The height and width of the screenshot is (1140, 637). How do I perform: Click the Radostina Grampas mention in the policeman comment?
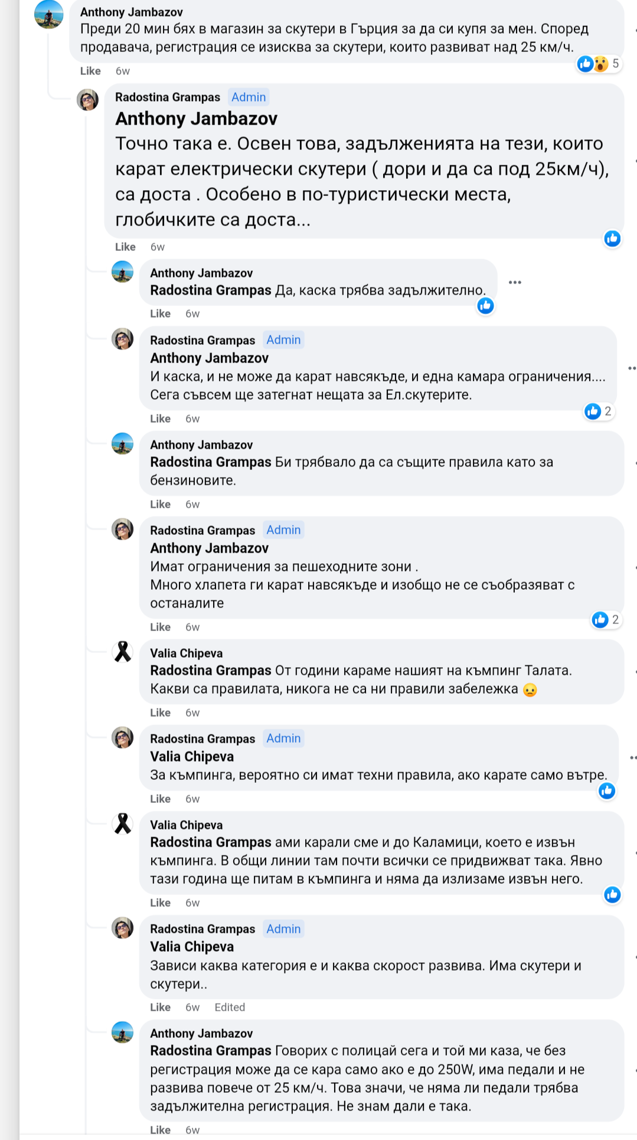(x=210, y=1051)
